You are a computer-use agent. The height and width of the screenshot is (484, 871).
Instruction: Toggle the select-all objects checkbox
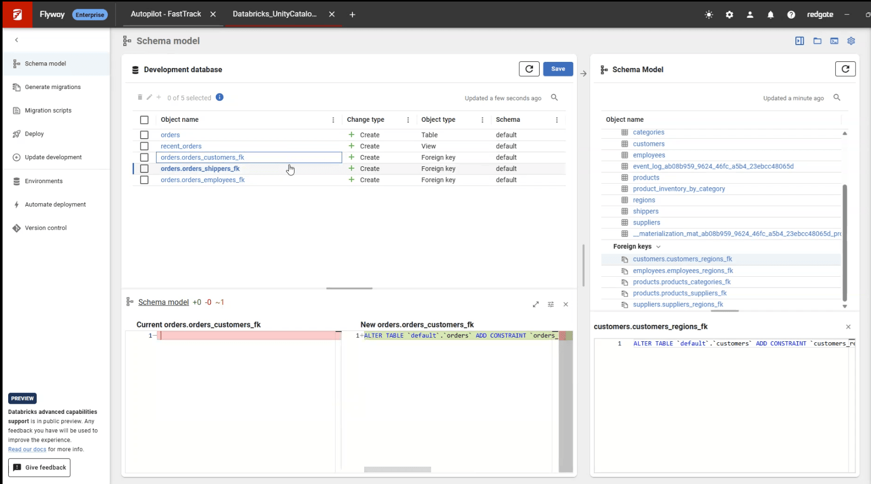pos(144,120)
